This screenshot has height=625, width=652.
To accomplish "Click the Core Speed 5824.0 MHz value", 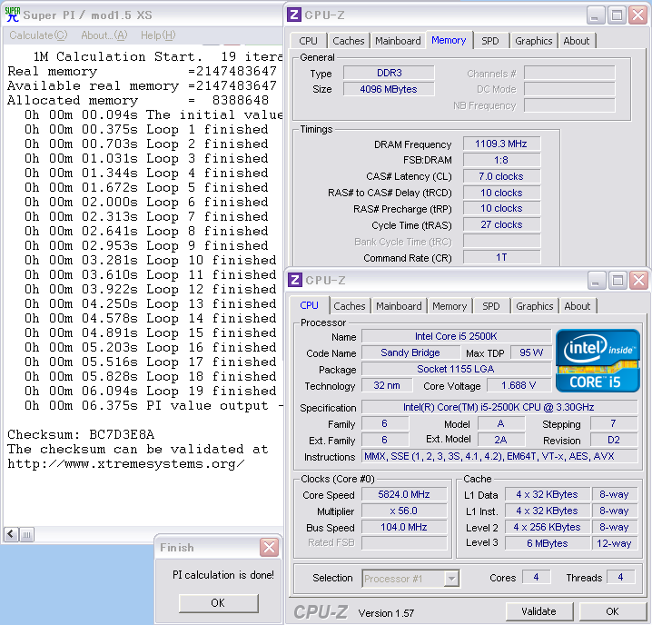I will coord(404,494).
